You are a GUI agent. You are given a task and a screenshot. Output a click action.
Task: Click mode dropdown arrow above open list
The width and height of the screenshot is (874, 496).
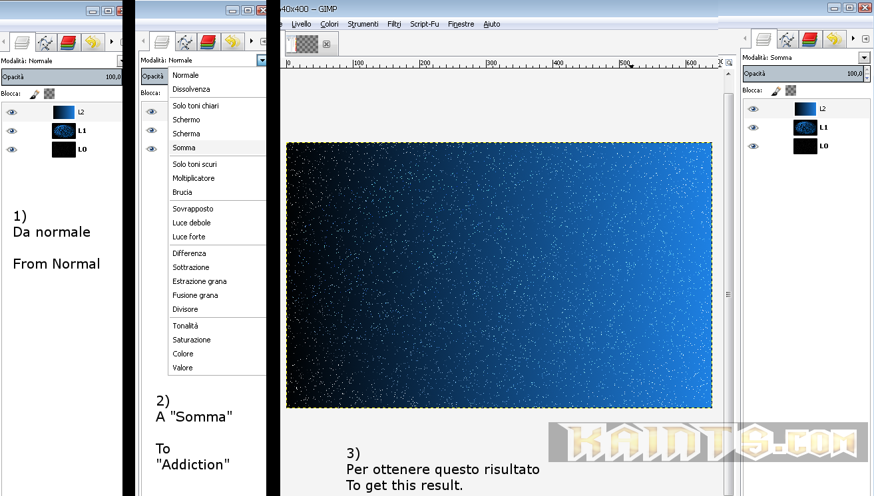262,61
